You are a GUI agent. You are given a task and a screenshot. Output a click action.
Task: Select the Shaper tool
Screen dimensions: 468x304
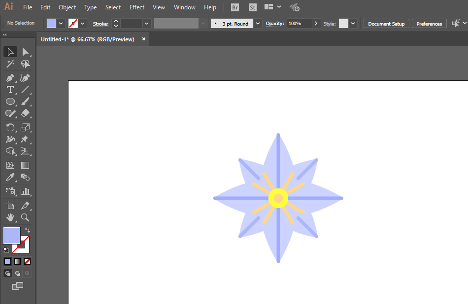(x=10, y=114)
